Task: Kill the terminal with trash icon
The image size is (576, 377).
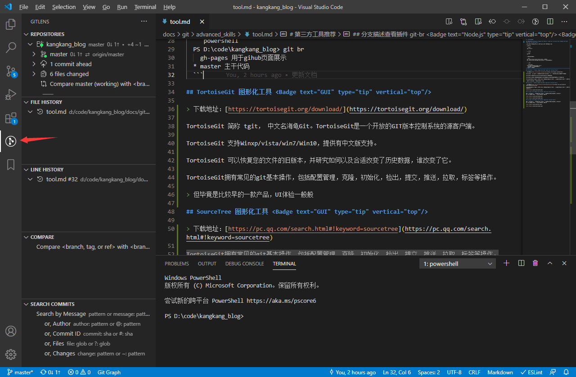Action: [535, 263]
